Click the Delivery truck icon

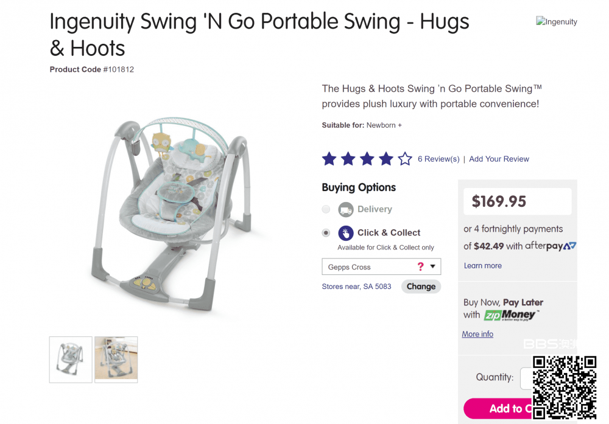346,210
